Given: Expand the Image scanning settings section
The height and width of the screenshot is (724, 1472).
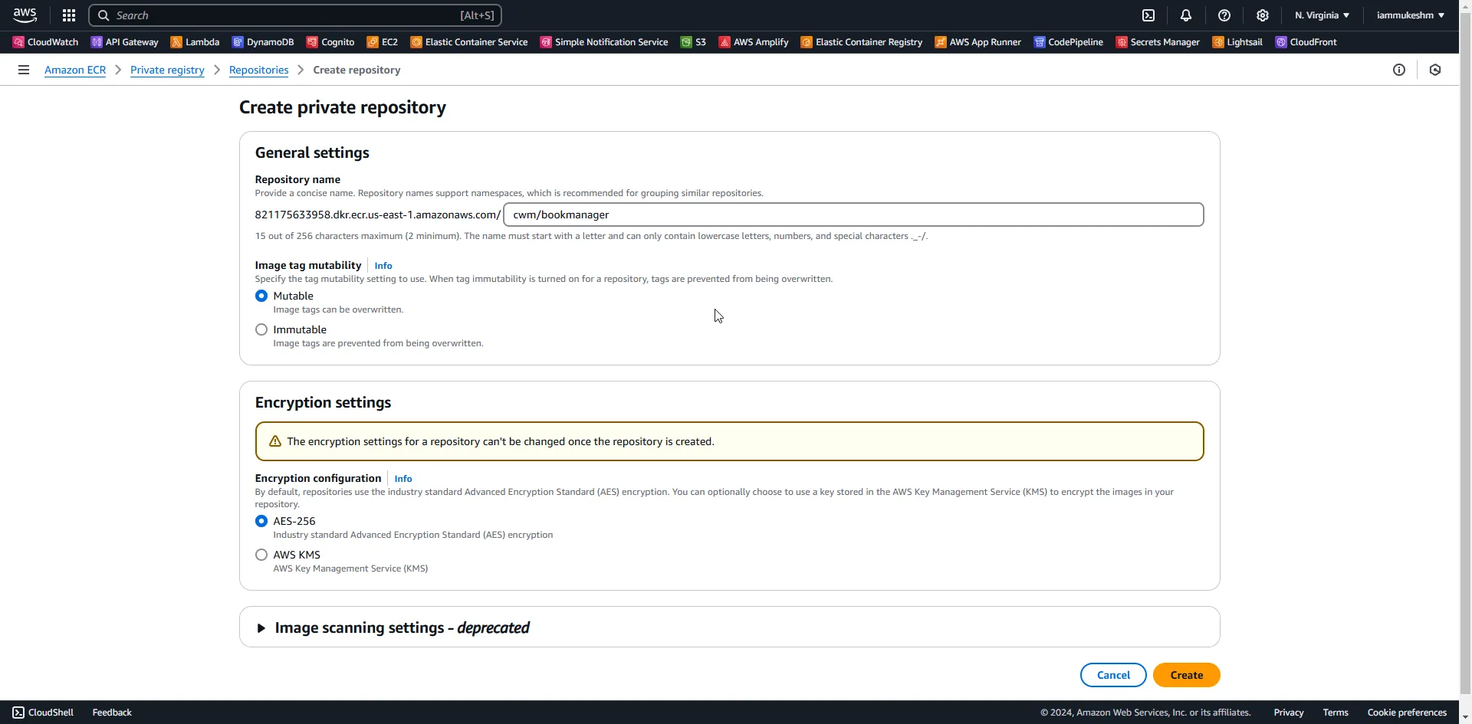Looking at the screenshot, I should click(261, 627).
